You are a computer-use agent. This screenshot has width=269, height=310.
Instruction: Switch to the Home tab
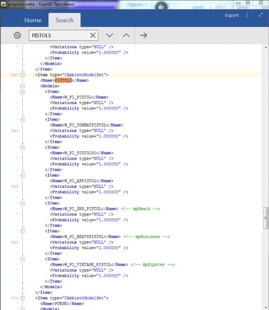tap(33, 20)
